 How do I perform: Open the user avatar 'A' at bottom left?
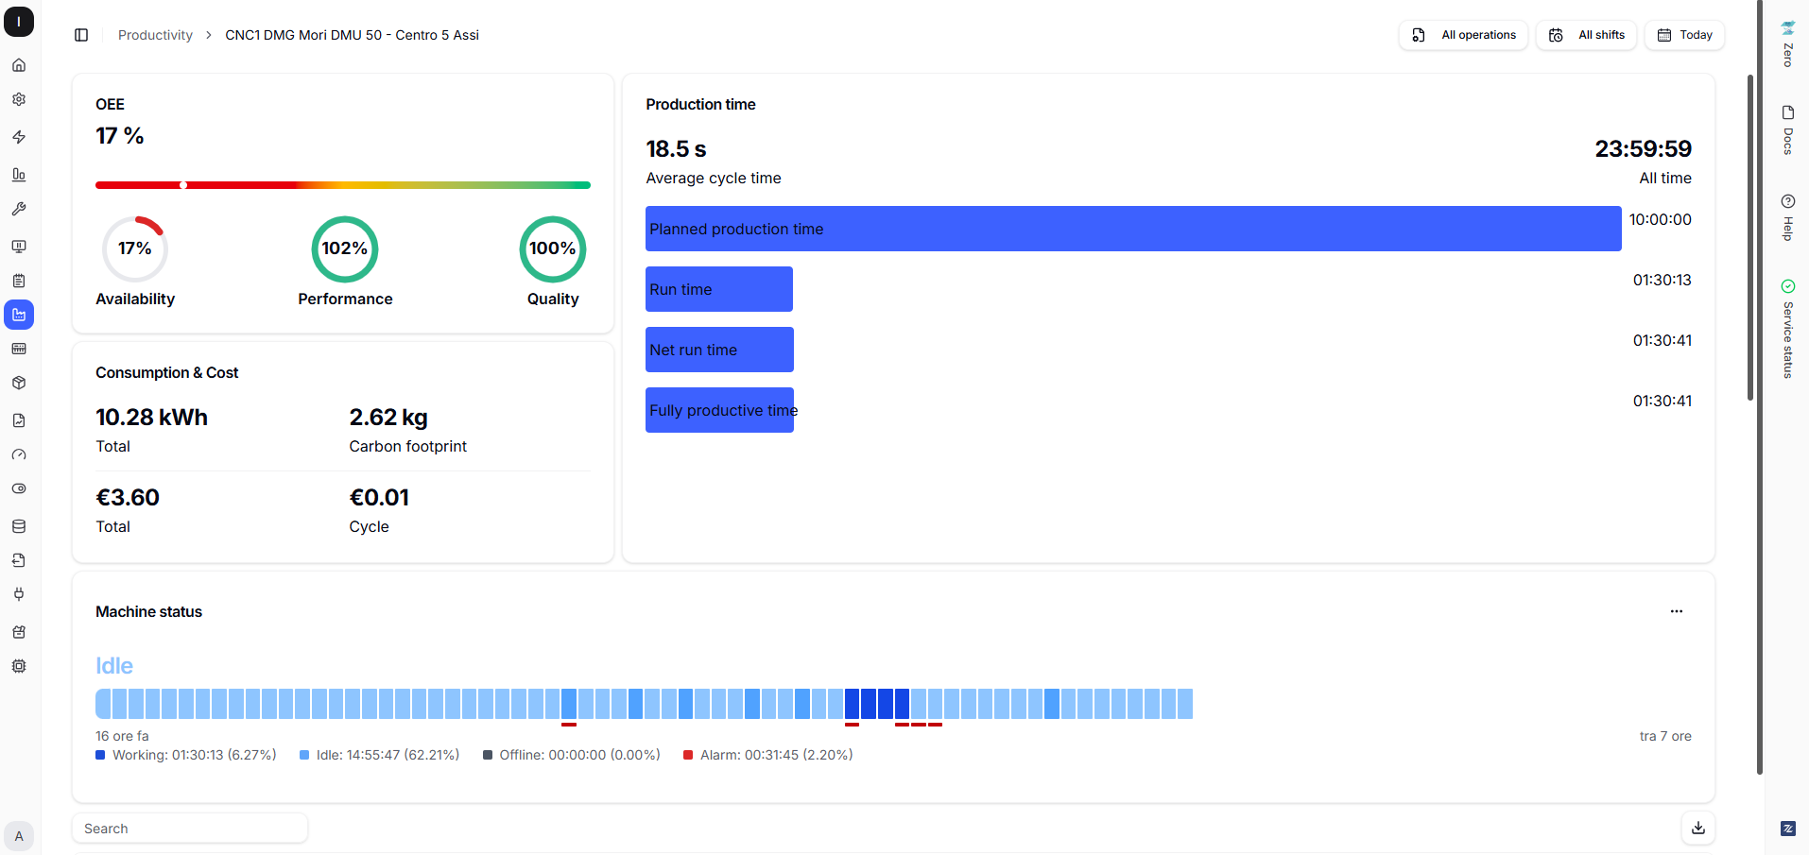pyautogui.click(x=19, y=836)
